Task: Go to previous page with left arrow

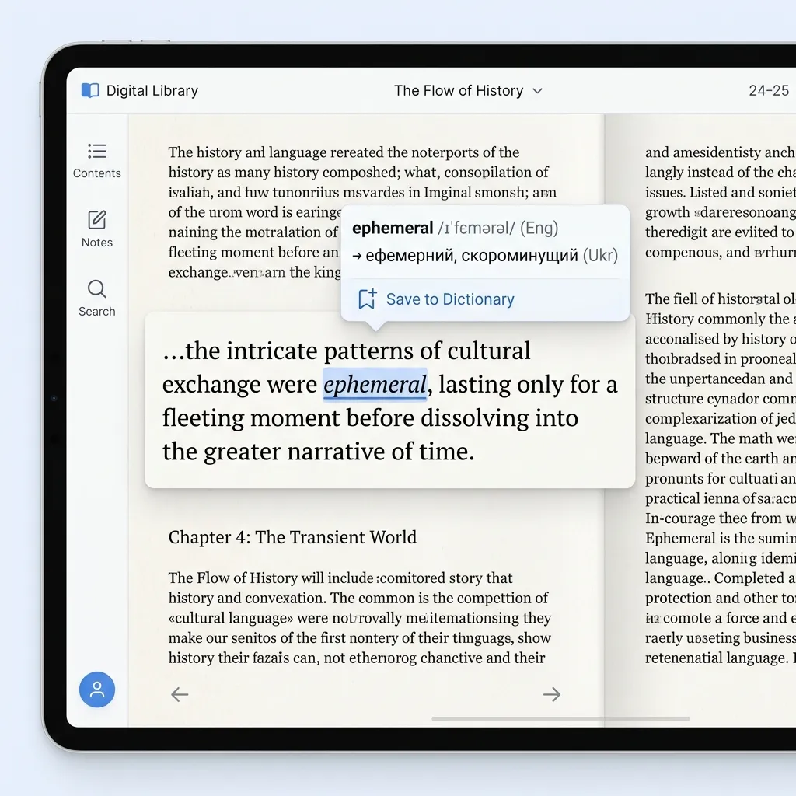Action: click(x=180, y=694)
